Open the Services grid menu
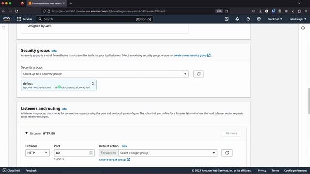 (x=19, y=19)
